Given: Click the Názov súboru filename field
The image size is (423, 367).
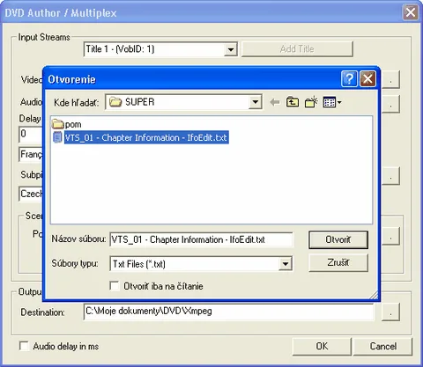Looking at the screenshot, I should pos(201,239).
